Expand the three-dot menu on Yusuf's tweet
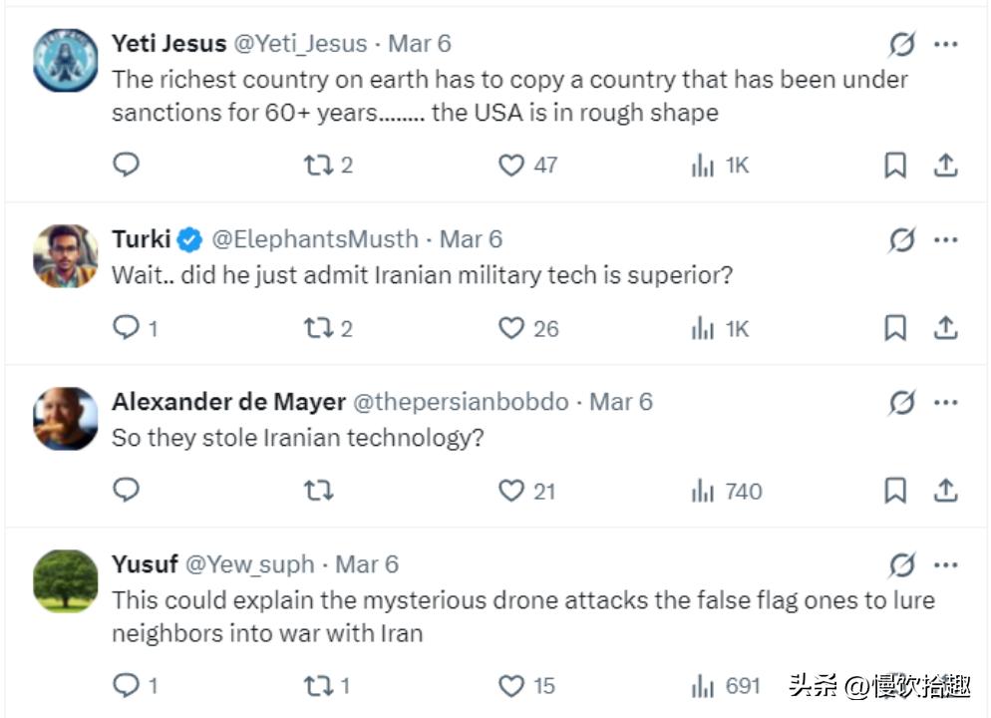Image resolution: width=991 pixels, height=718 pixels. (x=945, y=565)
